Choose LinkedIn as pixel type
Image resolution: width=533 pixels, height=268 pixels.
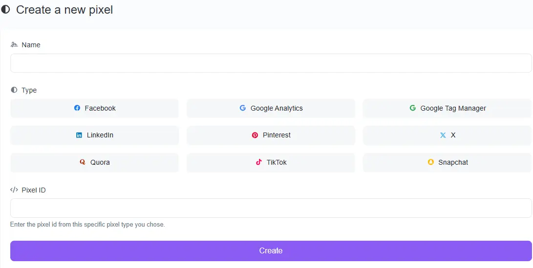(94, 135)
